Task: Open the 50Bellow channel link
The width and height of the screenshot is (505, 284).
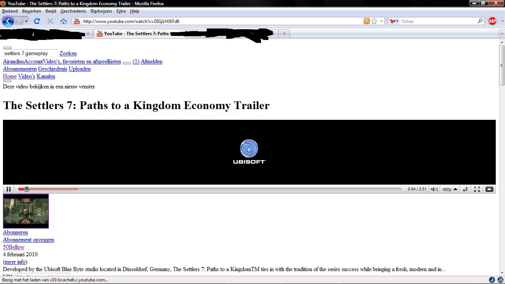Action: 14,247
